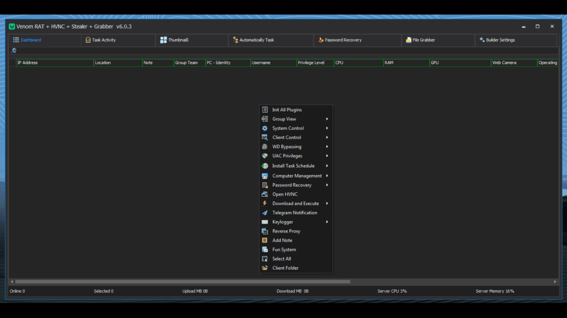Image resolution: width=567 pixels, height=318 pixels.
Task: Click the CPU column header
Action: 358,63
